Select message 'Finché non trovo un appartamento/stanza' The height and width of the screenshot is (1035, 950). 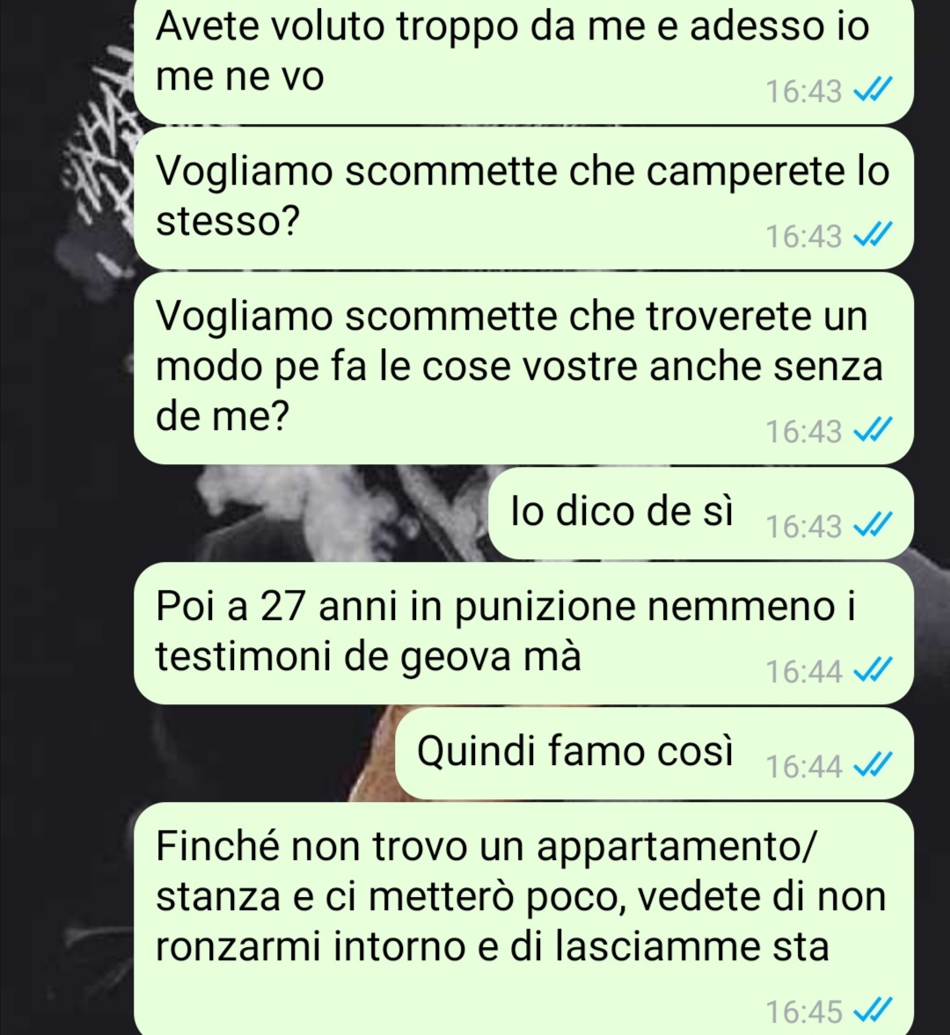click(523, 919)
